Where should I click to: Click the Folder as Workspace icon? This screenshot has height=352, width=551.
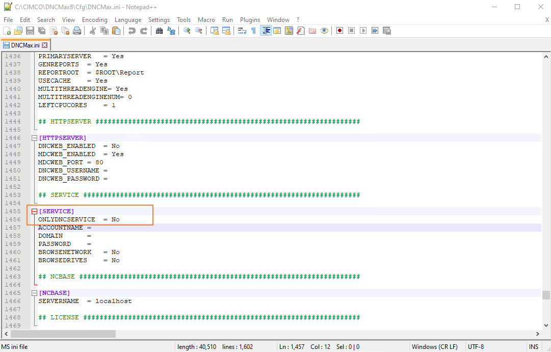point(312,31)
